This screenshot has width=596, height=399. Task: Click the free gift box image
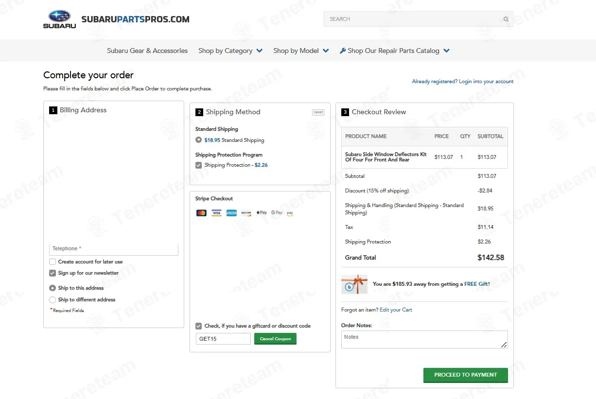tap(354, 284)
